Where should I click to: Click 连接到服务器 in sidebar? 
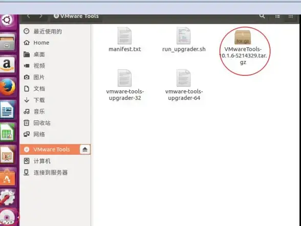pyautogui.click(x=55, y=172)
